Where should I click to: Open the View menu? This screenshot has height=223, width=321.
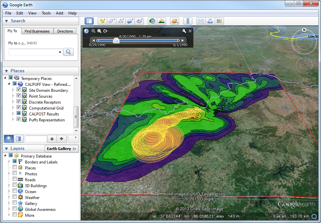click(x=32, y=13)
